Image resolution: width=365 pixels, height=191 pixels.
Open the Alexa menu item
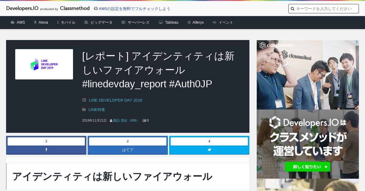[x=43, y=22]
